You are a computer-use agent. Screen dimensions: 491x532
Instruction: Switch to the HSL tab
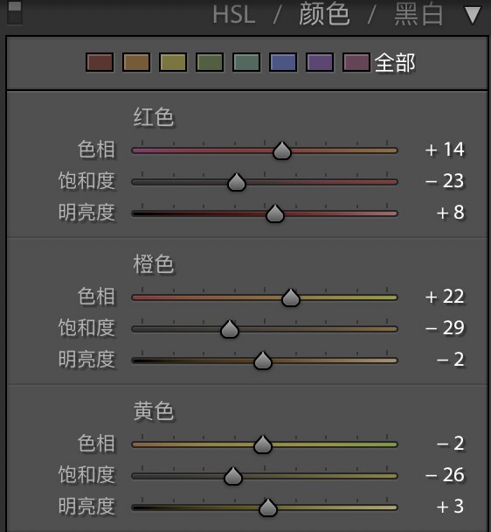pyautogui.click(x=234, y=15)
